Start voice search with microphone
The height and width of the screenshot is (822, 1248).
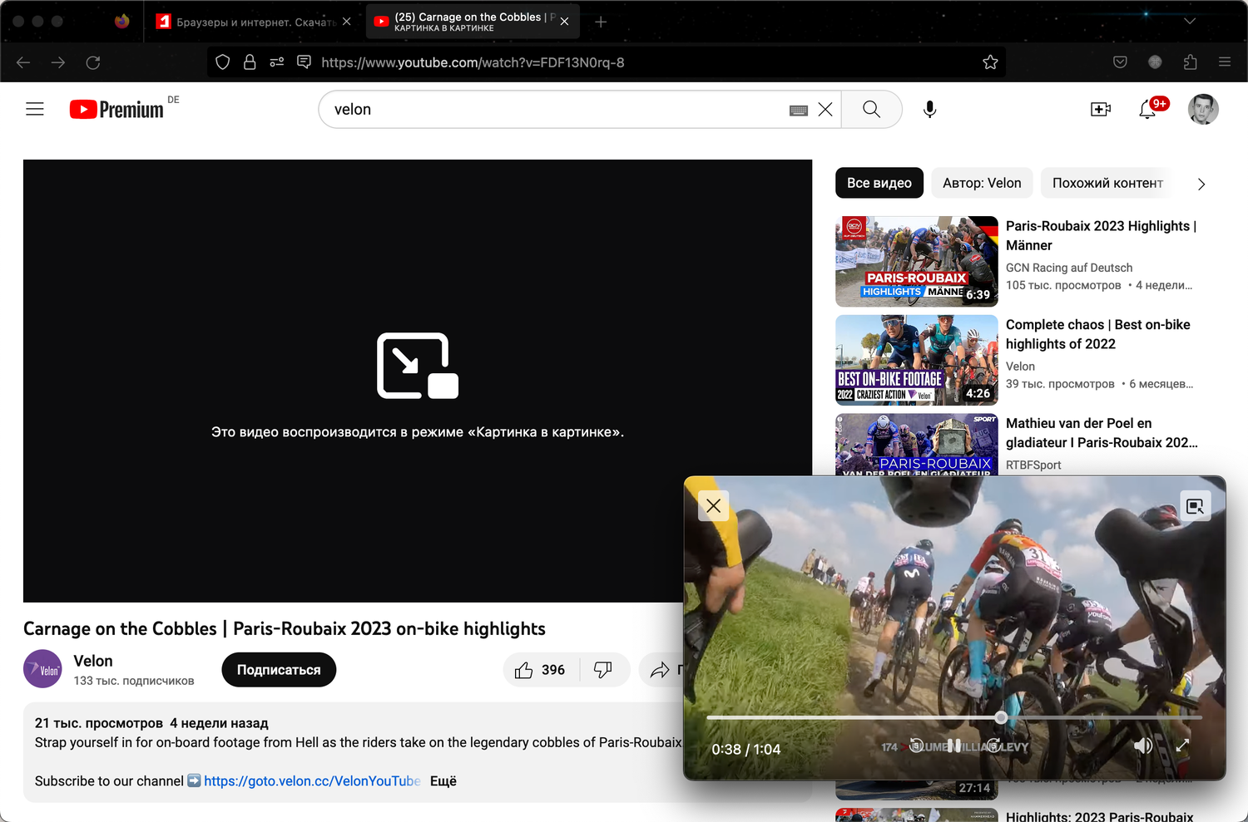pos(930,110)
